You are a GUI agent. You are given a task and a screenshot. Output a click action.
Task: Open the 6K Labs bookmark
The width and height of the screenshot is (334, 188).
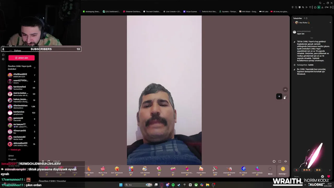(x=264, y=11)
